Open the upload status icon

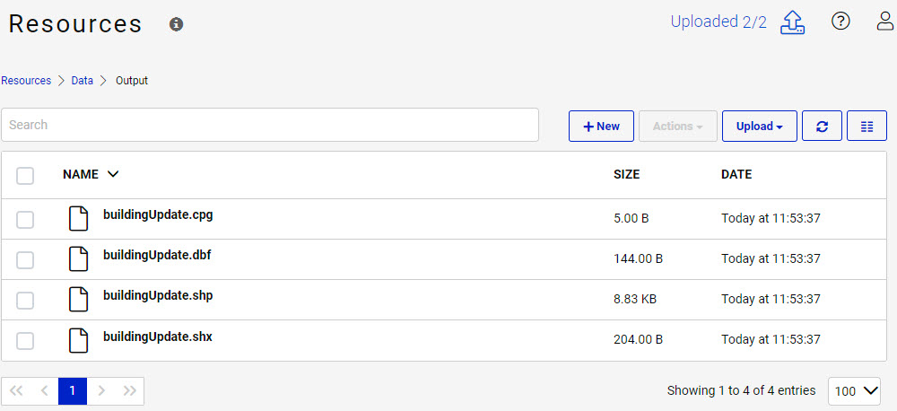[792, 22]
